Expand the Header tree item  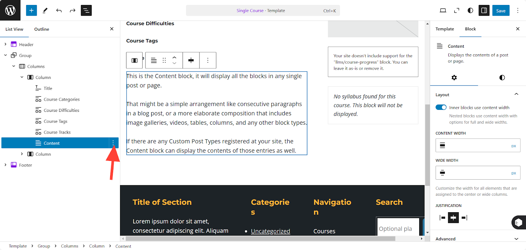[x=5, y=44]
